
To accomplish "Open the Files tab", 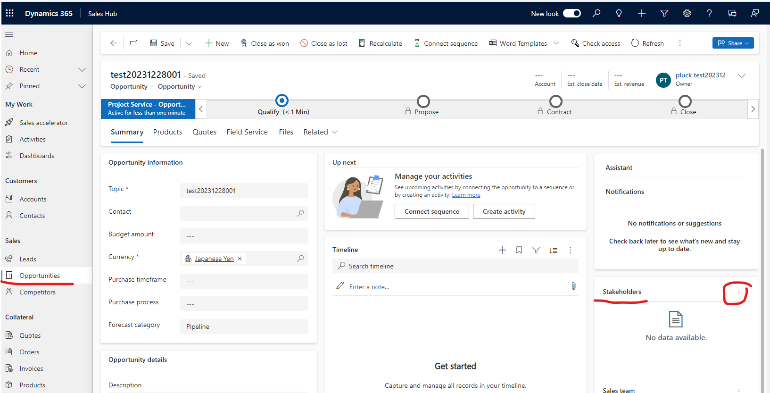I will point(286,132).
